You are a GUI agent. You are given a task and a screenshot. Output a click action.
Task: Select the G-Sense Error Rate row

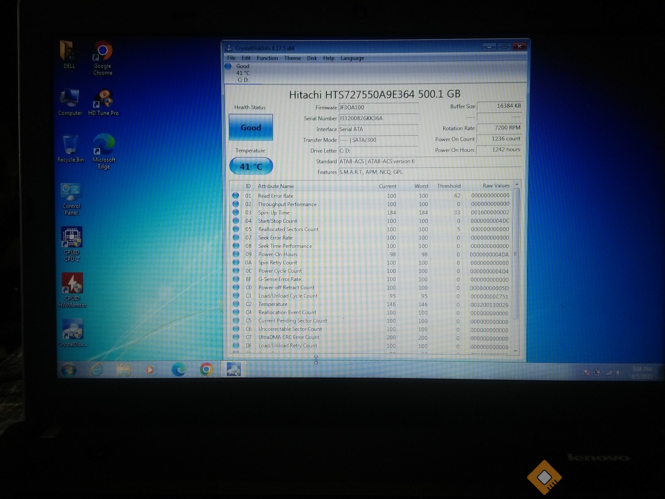(371, 279)
